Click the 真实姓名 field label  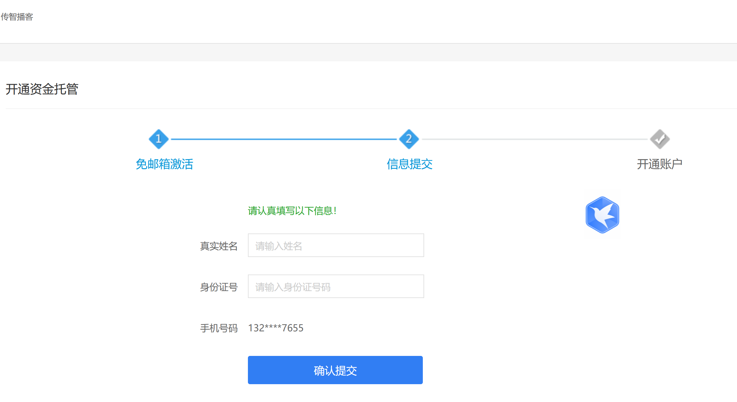(x=219, y=246)
